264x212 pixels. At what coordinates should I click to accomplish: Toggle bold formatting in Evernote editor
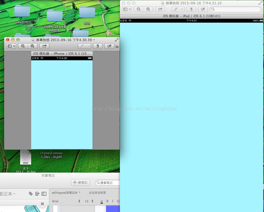107,201
